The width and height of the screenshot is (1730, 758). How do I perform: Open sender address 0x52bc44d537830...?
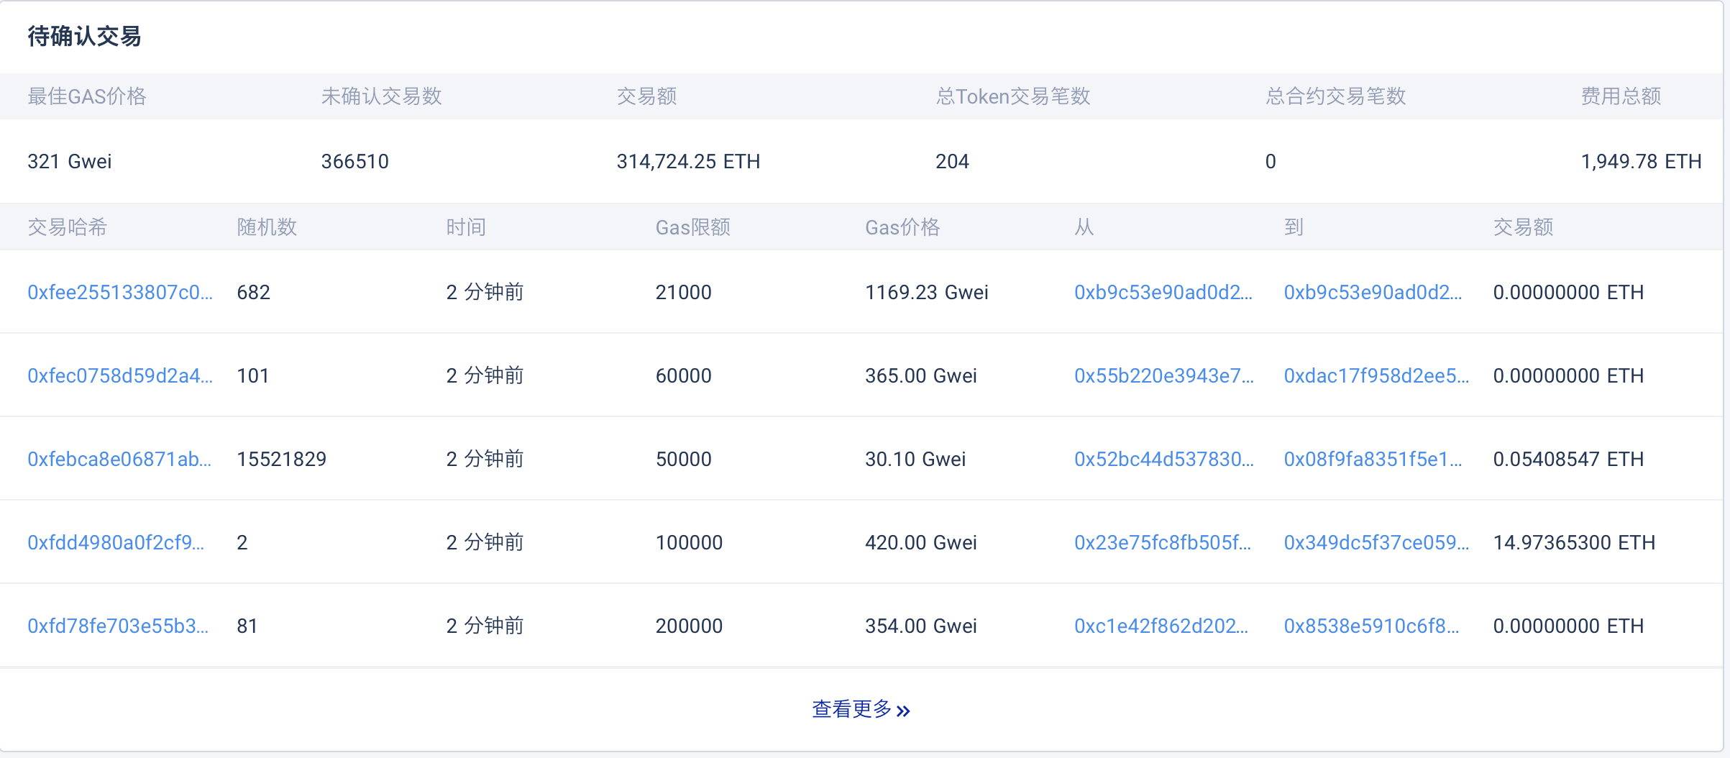pos(1164,459)
